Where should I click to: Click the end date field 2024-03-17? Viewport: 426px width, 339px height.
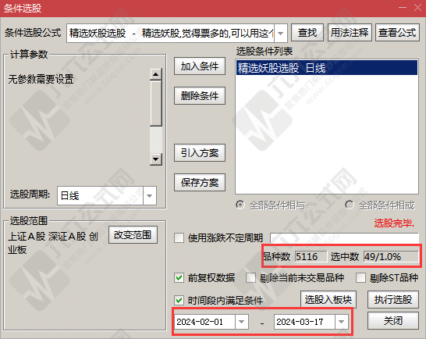[x=305, y=322]
